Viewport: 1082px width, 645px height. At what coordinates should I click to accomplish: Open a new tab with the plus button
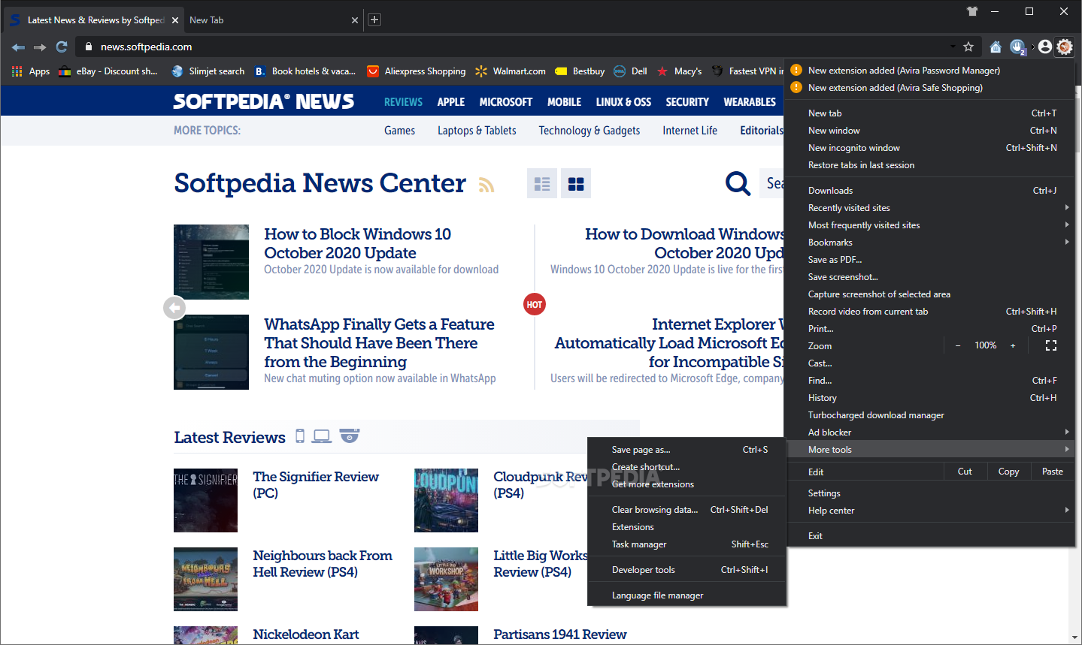pos(374,20)
